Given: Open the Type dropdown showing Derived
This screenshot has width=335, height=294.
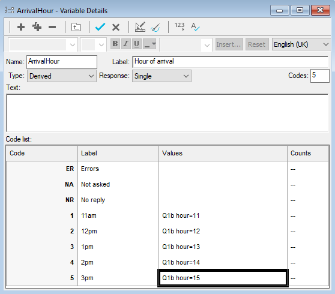Looking at the screenshot, I should click(61, 76).
